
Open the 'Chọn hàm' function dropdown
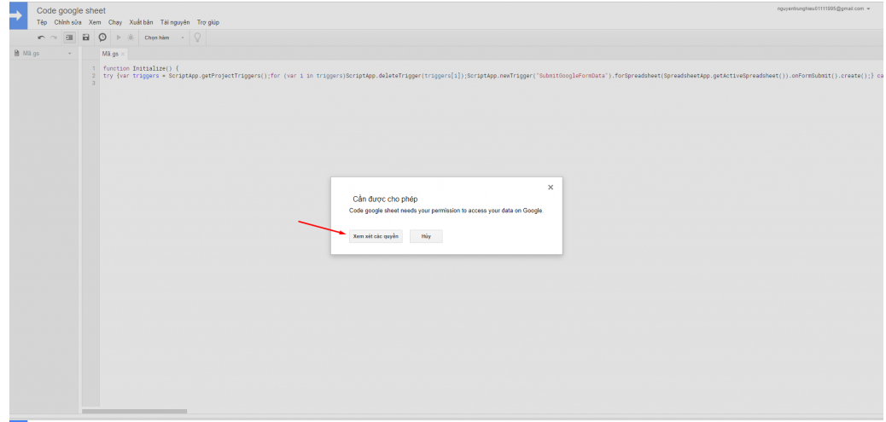click(163, 38)
